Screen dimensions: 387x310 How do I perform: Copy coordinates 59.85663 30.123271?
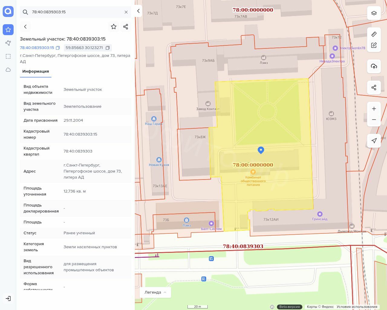(107, 48)
